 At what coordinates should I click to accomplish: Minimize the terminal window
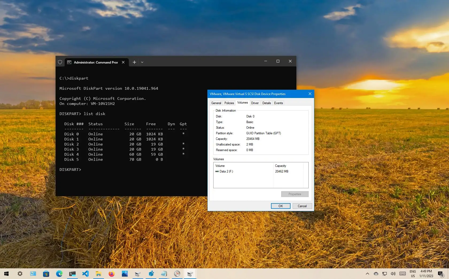coord(266,61)
